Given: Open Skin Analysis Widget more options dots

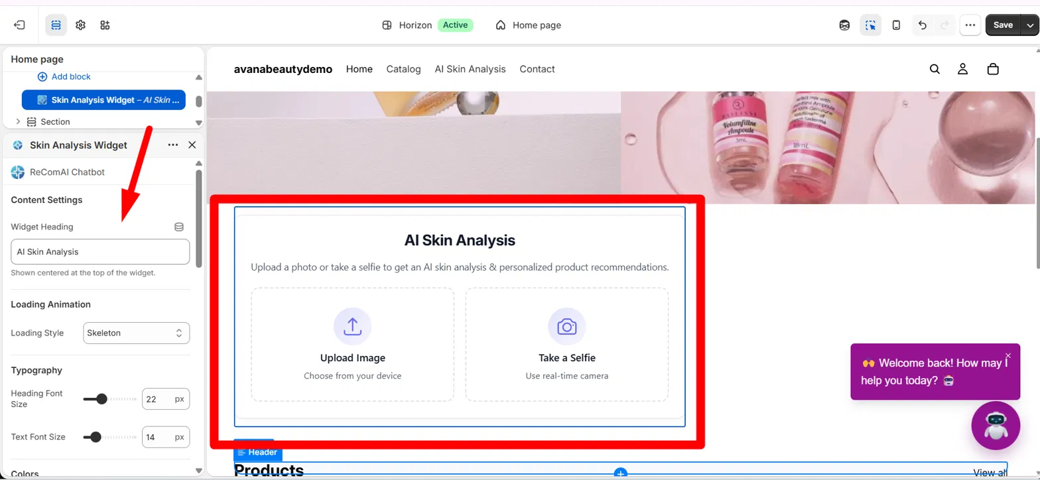Looking at the screenshot, I should (173, 145).
